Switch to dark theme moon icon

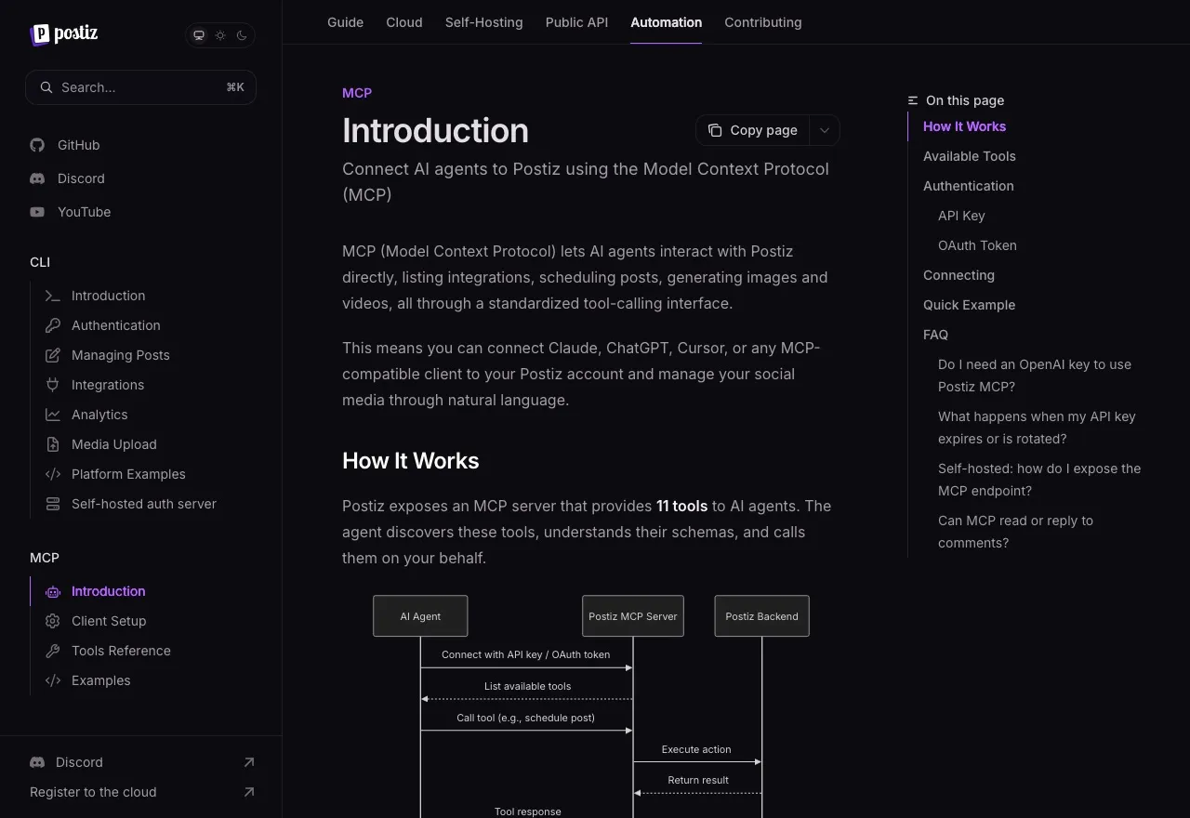pyautogui.click(x=242, y=35)
